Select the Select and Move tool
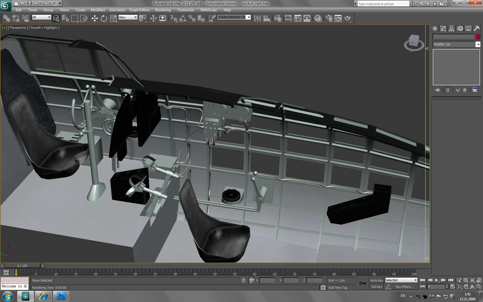Viewport: 483px width, 302px height. click(x=95, y=18)
